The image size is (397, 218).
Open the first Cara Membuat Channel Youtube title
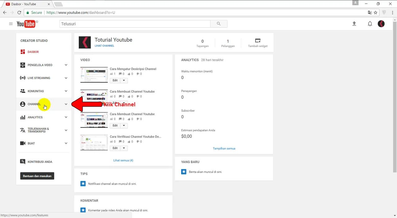click(x=132, y=92)
